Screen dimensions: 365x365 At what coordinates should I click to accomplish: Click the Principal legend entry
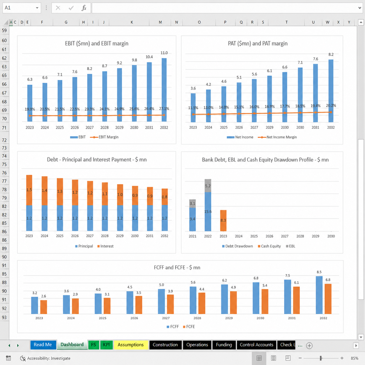point(84,246)
